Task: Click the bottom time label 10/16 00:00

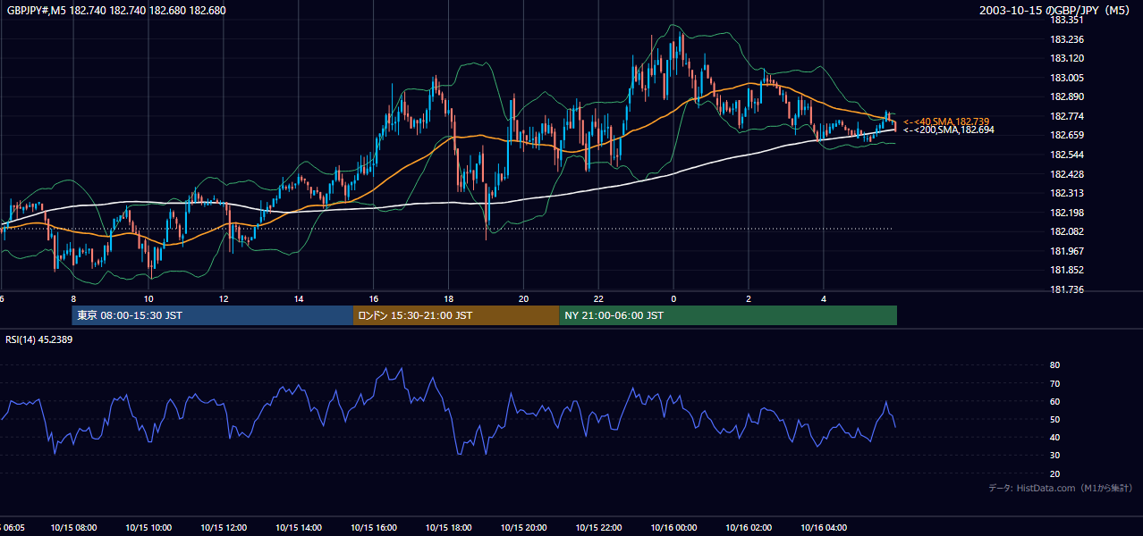Action: pyautogui.click(x=673, y=527)
